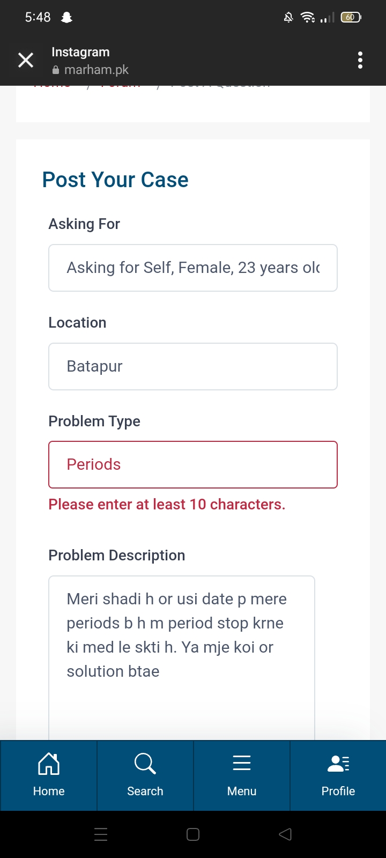Tap the Search magnifier icon
The height and width of the screenshot is (858, 386).
point(145,764)
